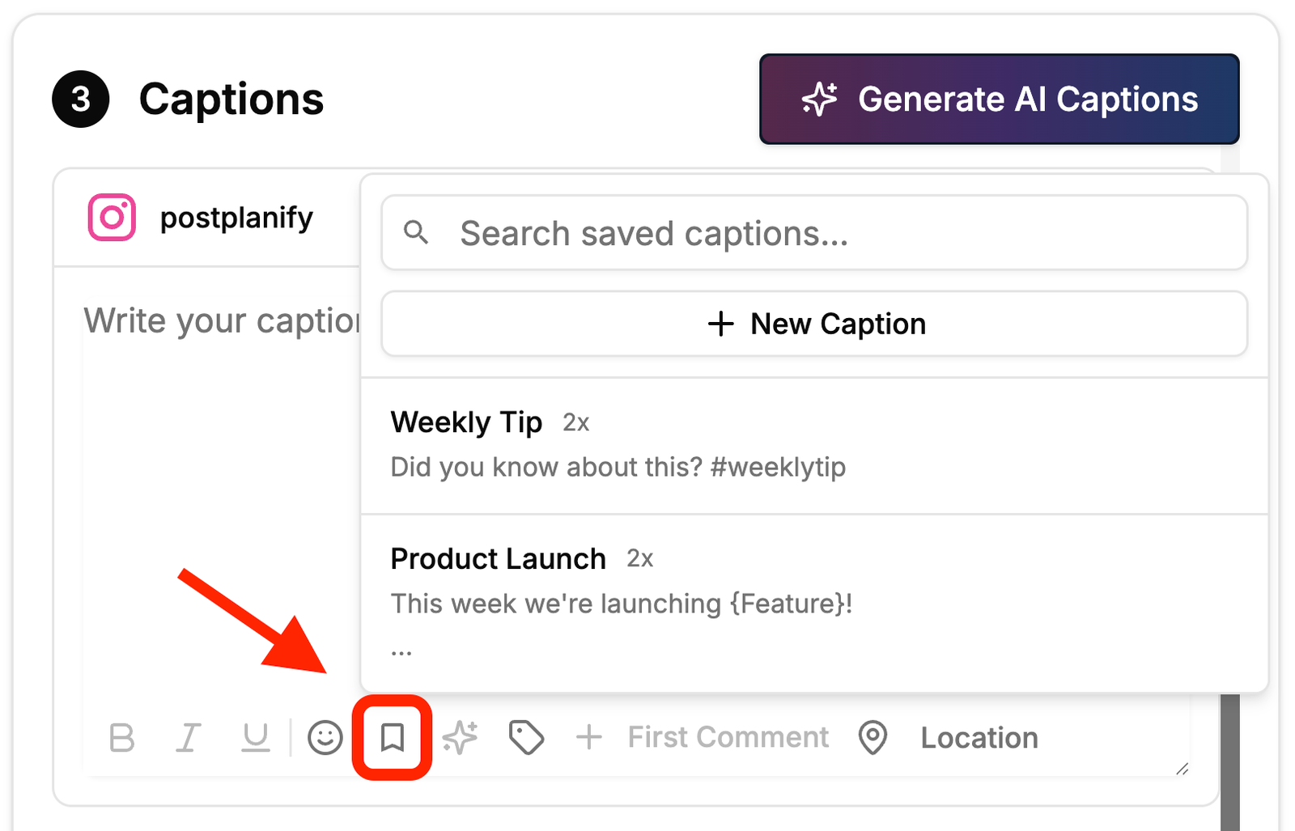Click the Location label
Image resolution: width=1295 pixels, height=831 pixels.
tap(979, 738)
